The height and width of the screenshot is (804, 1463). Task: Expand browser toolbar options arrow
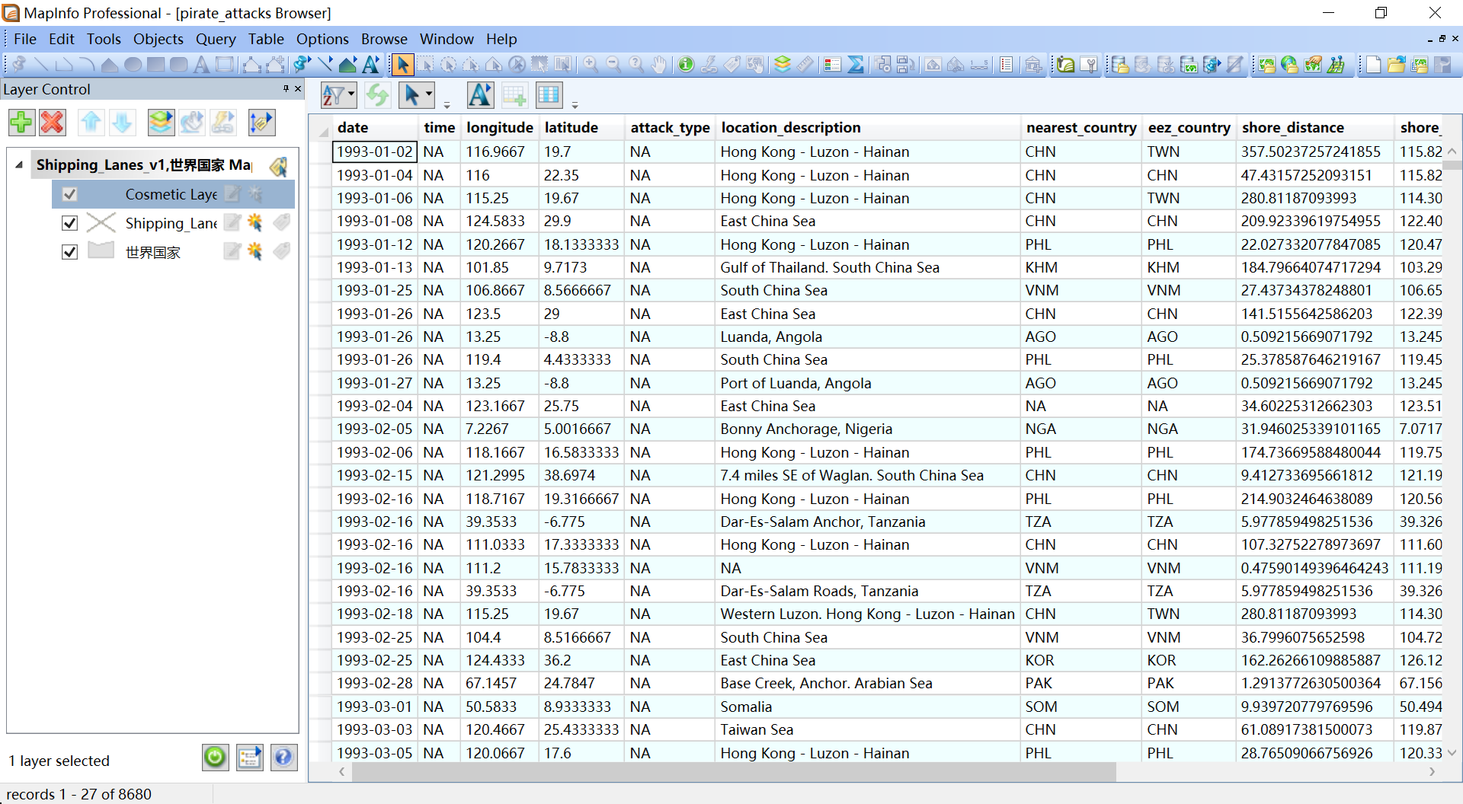pos(447,105)
